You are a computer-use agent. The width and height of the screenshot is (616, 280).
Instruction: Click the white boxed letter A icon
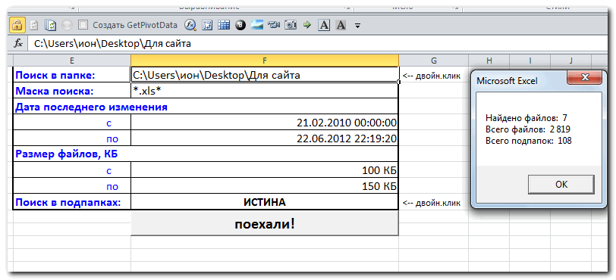[324, 26]
